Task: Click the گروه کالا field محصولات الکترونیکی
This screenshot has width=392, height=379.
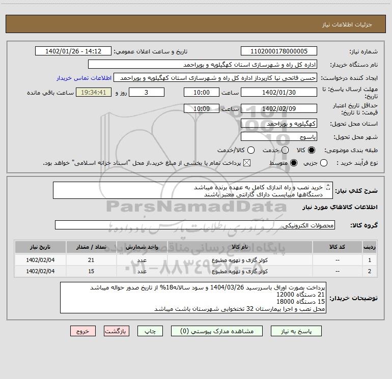Action: (195, 225)
